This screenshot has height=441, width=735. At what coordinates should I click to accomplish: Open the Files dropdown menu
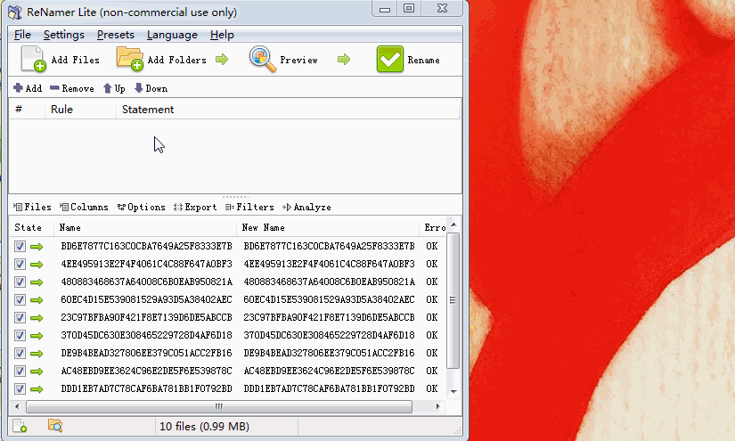point(32,207)
